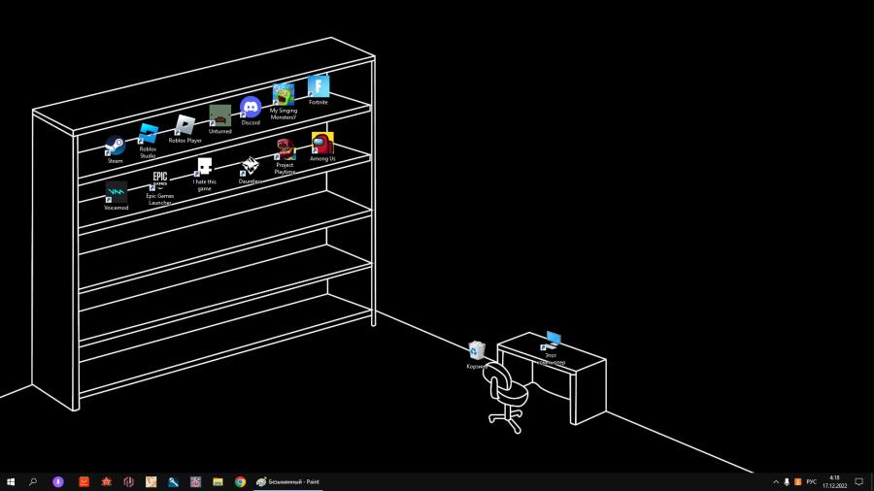Open File Explorer from the taskbar
874x491 pixels.
(x=218, y=481)
